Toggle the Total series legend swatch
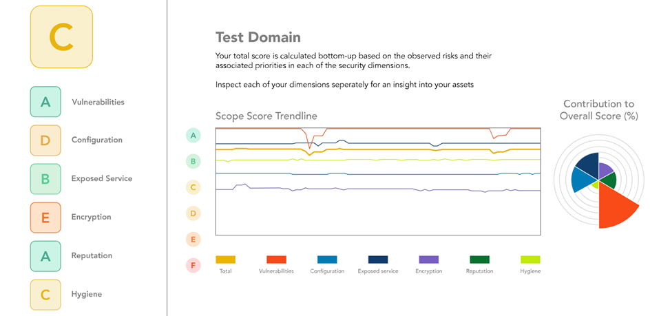670x316 pixels. coord(226,260)
